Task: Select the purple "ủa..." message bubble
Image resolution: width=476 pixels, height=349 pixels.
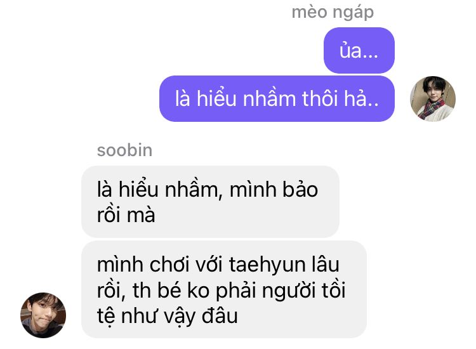Action: click(x=359, y=50)
